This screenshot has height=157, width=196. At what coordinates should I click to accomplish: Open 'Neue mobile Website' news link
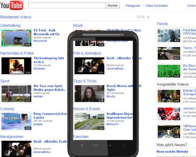(172, 152)
